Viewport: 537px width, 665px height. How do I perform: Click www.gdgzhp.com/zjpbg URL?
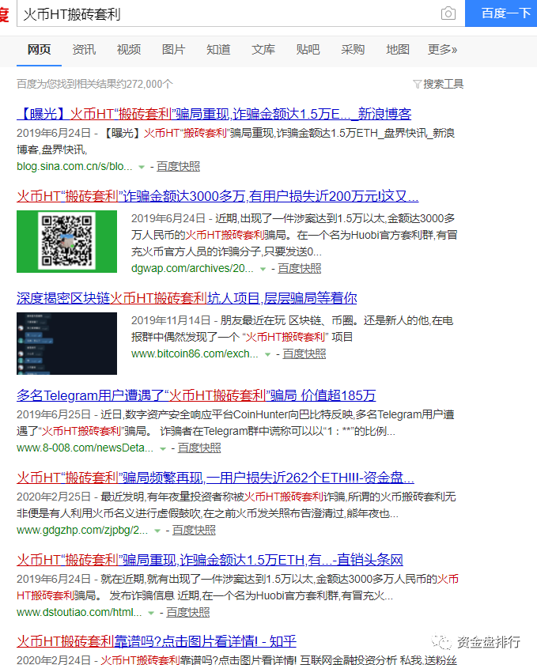(82, 530)
